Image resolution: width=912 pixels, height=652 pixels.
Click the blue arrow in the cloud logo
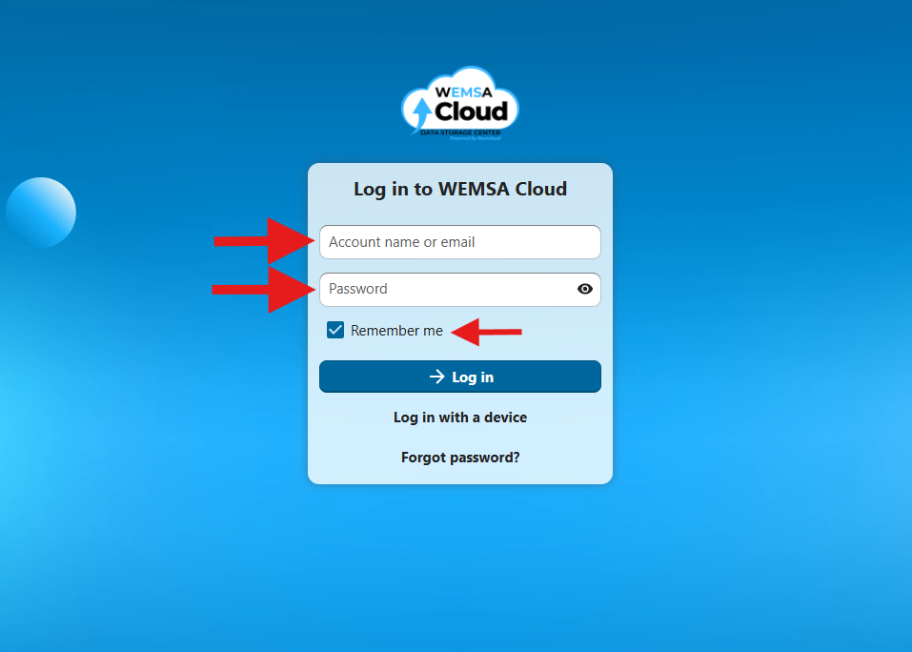click(421, 112)
